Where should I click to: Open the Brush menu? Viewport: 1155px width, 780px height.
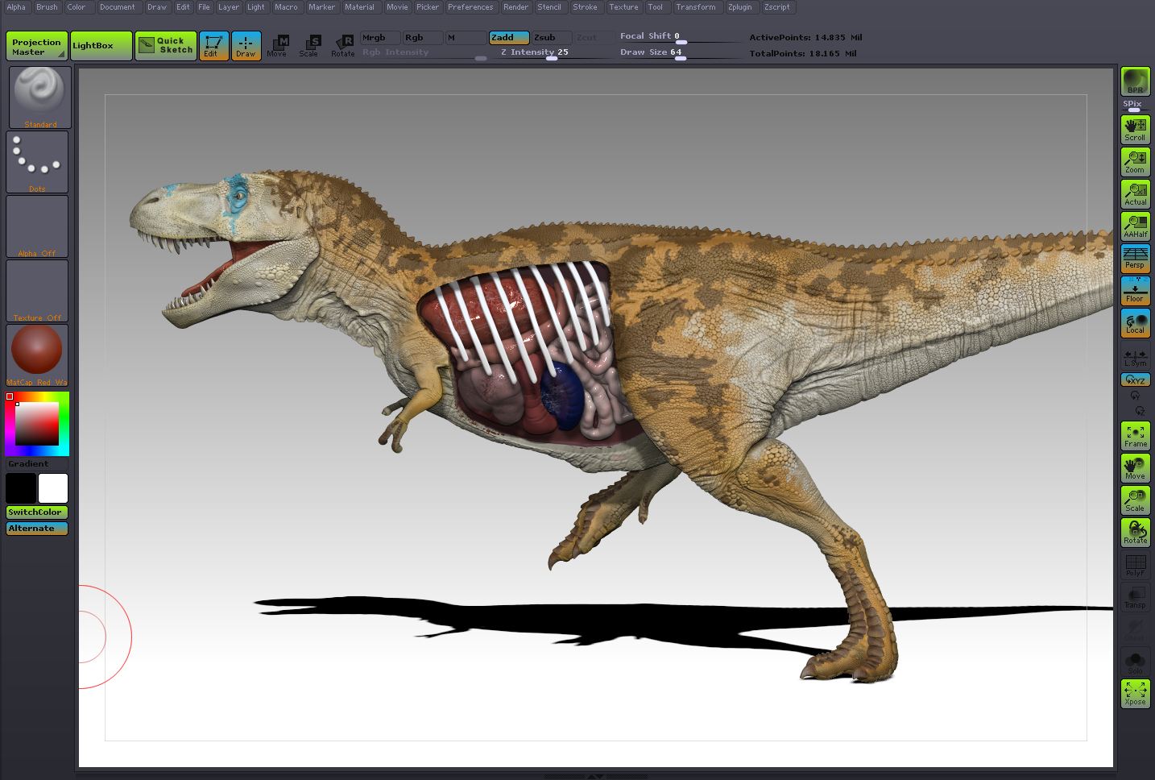47,7
